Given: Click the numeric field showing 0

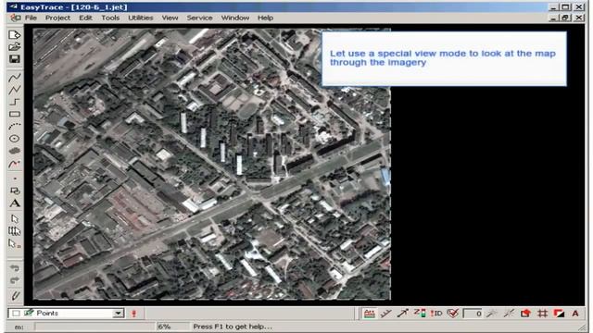Looking at the screenshot, I should (473, 314).
